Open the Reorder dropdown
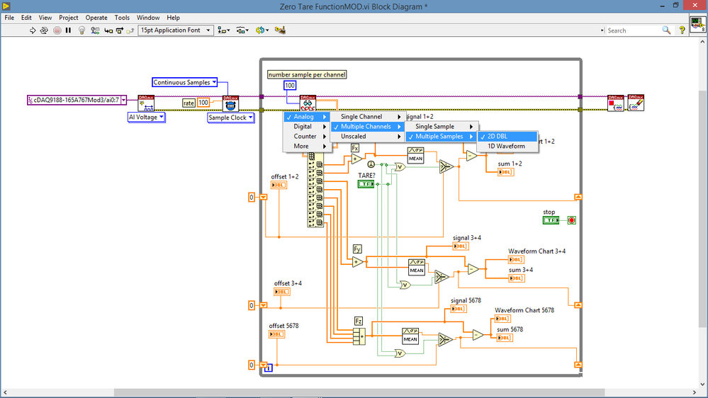708x398 pixels. click(262, 30)
